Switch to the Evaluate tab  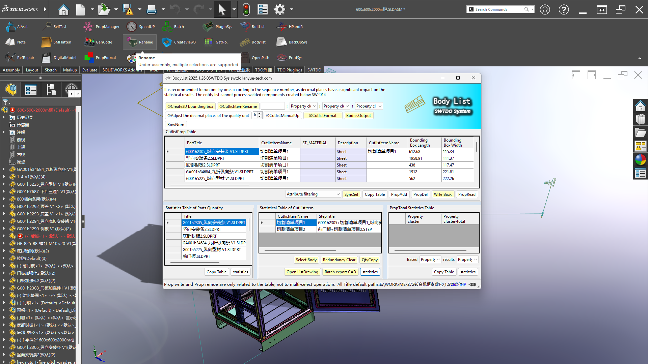(x=89, y=70)
